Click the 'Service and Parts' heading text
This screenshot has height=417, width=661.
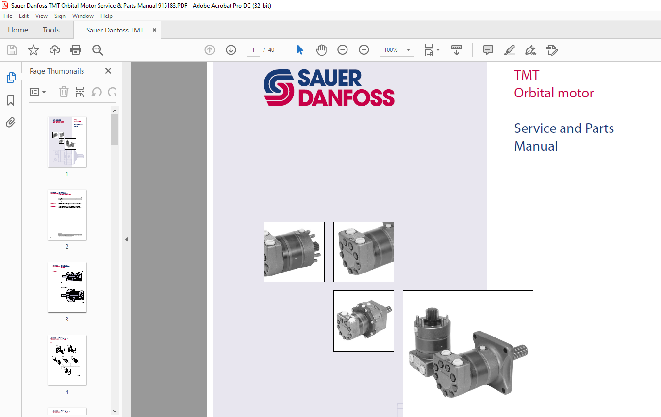pyautogui.click(x=564, y=128)
